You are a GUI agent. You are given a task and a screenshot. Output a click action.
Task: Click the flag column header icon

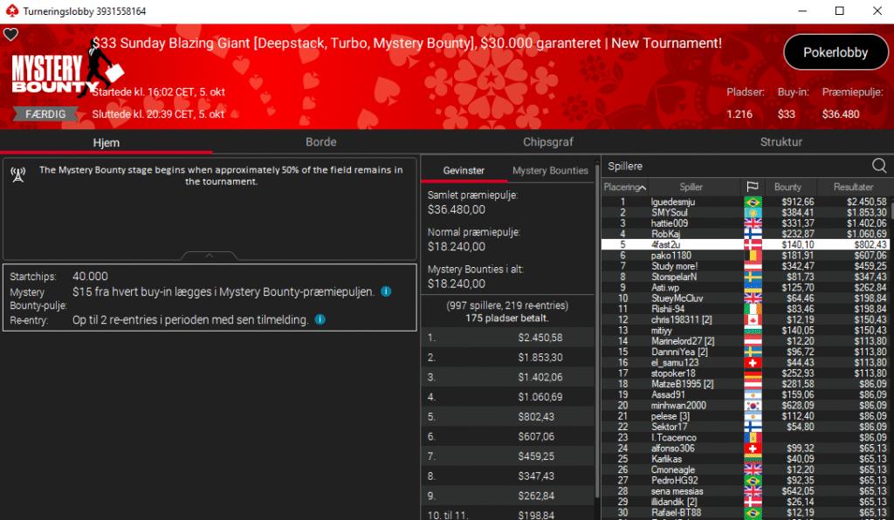click(751, 188)
